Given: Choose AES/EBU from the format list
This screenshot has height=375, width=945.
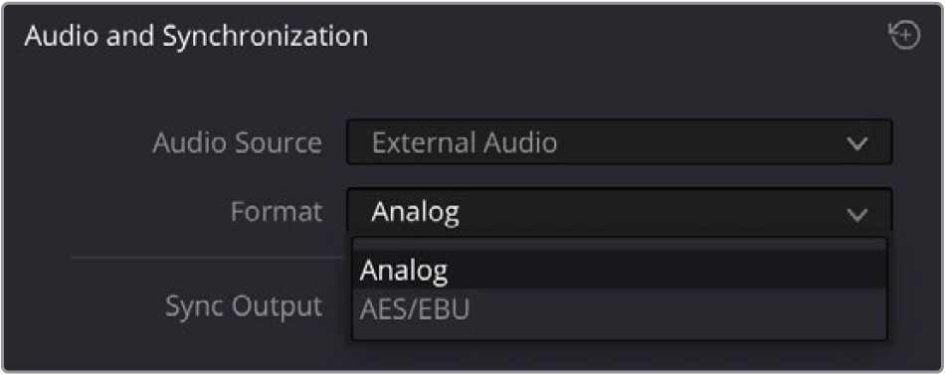Looking at the screenshot, I should (x=620, y=308).
